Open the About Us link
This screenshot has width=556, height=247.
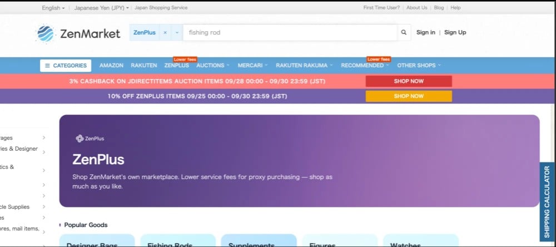pyautogui.click(x=416, y=8)
